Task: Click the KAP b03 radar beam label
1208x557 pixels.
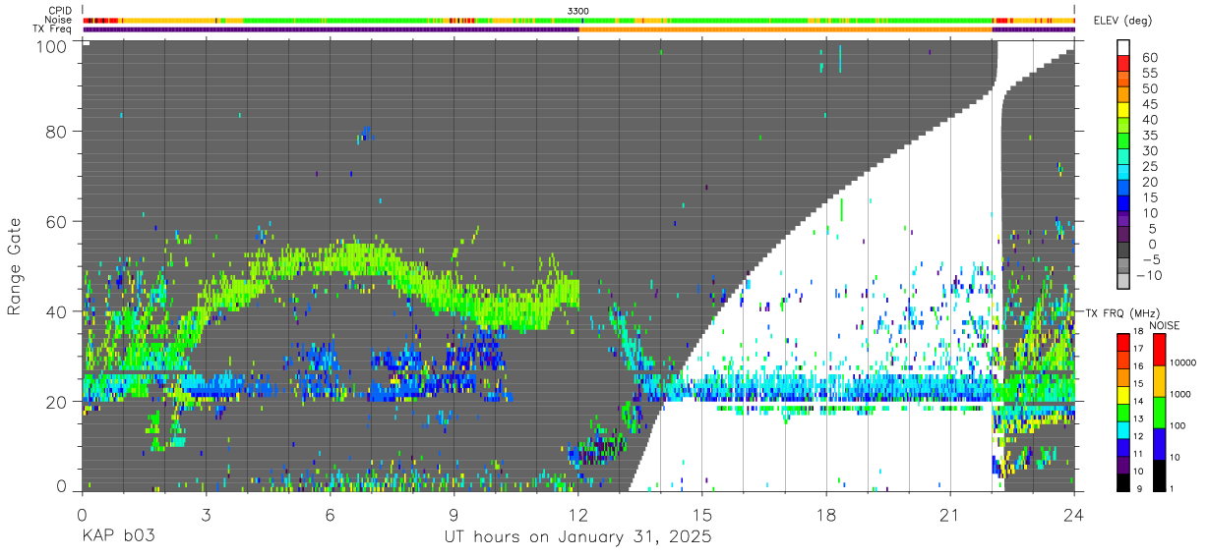Action: click(x=118, y=537)
